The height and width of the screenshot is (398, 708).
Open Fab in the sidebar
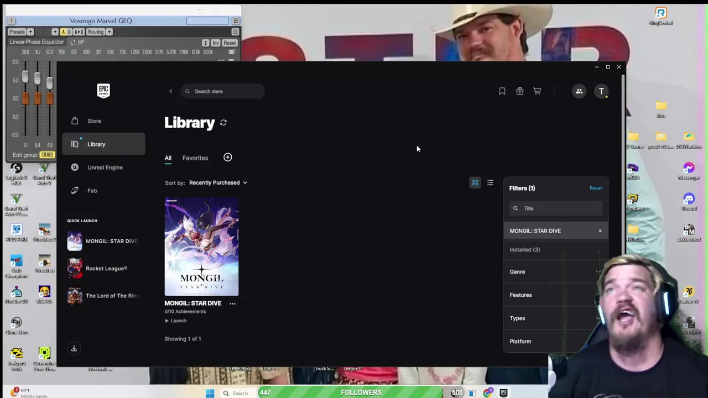[x=103, y=191]
